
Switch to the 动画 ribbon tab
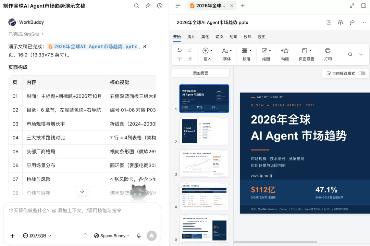233,37
